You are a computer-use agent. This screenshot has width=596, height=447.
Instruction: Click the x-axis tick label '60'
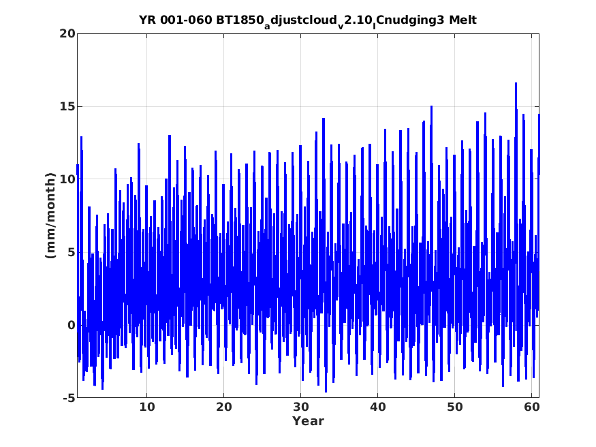click(531, 407)
